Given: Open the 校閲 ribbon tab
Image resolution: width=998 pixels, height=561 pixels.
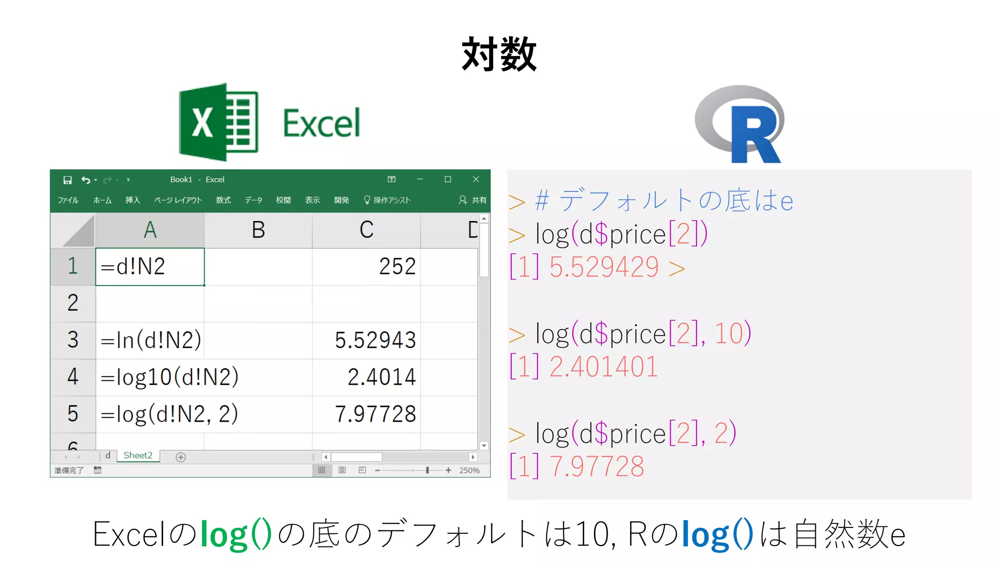Looking at the screenshot, I should [283, 200].
